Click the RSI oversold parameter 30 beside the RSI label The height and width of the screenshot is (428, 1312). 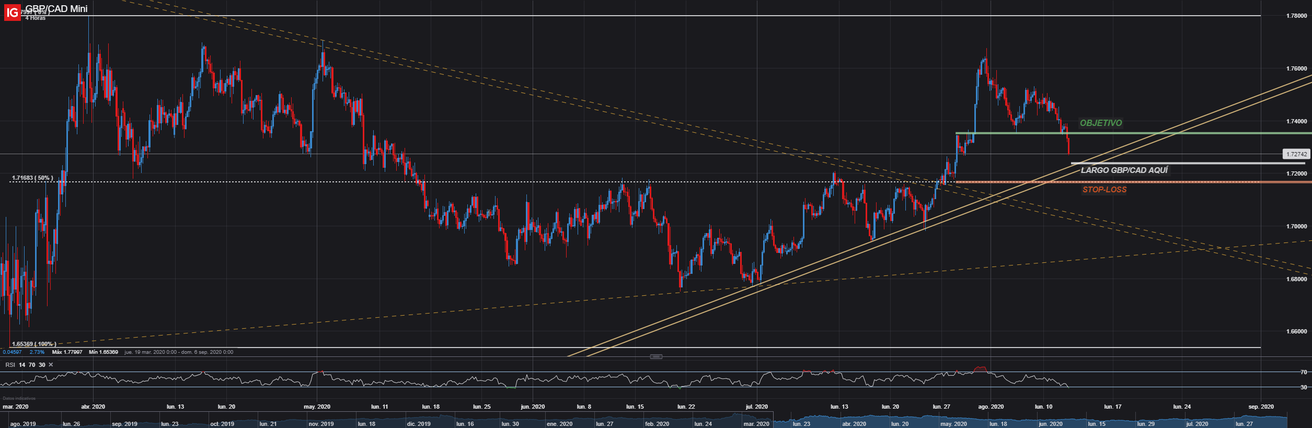point(42,365)
